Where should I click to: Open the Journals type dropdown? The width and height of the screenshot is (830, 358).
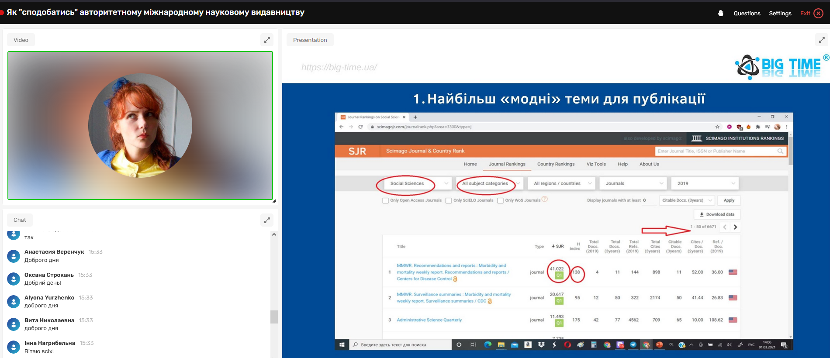[x=633, y=183]
